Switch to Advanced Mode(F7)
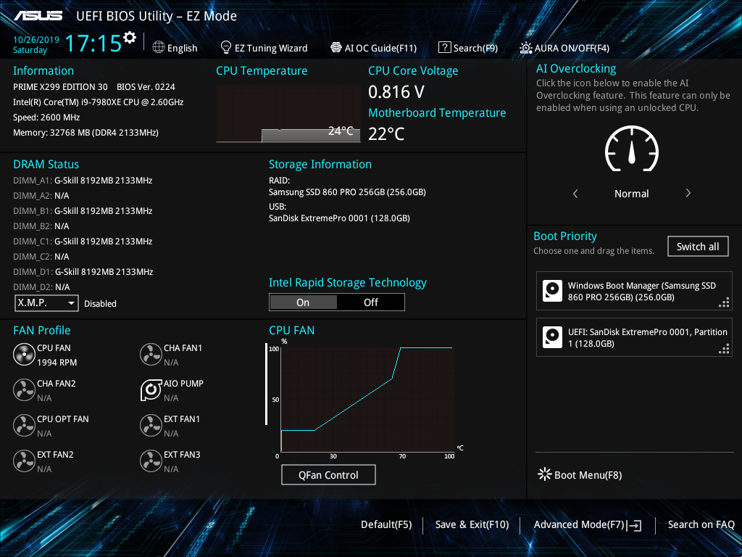742x557 pixels. (579, 525)
